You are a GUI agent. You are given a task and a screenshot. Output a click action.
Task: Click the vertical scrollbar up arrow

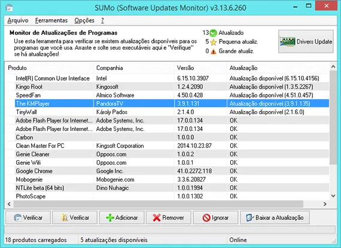(x=333, y=67)
